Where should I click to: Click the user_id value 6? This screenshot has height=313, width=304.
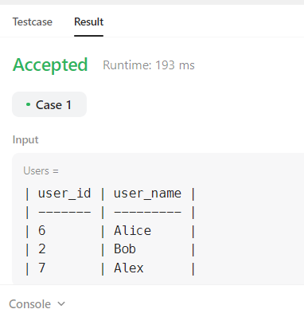(42, 230)
